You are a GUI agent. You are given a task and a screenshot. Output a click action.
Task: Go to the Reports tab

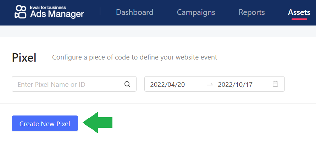[251, 12]
